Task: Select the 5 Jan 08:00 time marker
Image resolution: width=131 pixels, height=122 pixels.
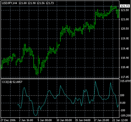Action: coord(45,120)
